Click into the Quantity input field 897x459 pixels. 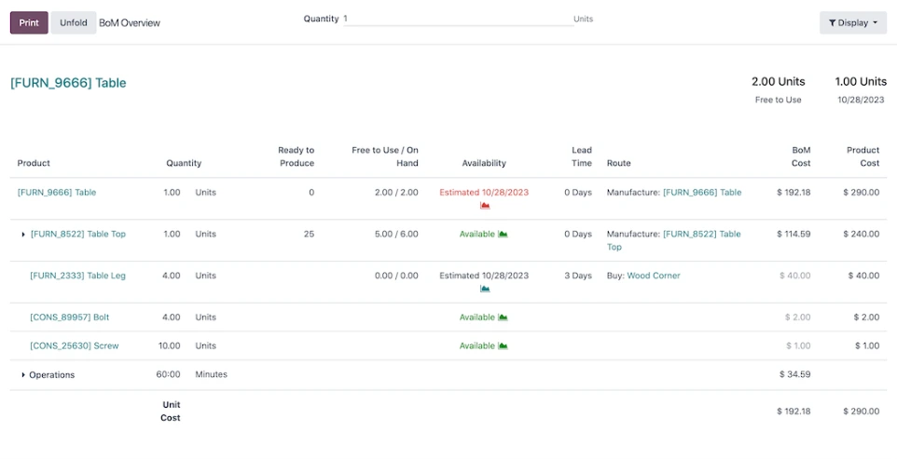tap(457, 19)
